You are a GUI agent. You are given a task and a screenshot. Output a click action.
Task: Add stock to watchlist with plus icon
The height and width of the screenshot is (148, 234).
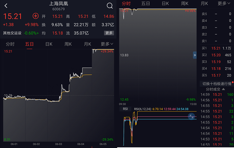click(35, 16)
